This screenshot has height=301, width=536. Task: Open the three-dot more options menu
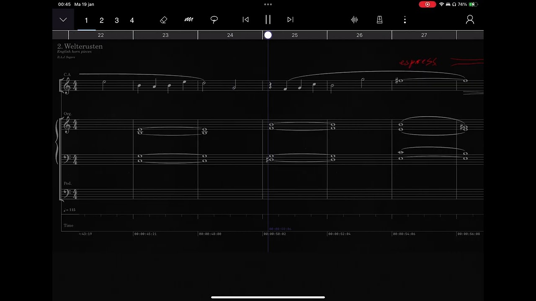coord(405,20)
